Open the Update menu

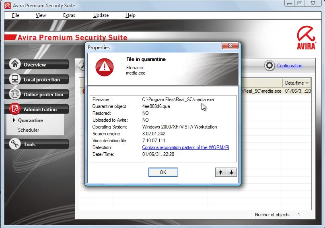click(x=101, y=15)
